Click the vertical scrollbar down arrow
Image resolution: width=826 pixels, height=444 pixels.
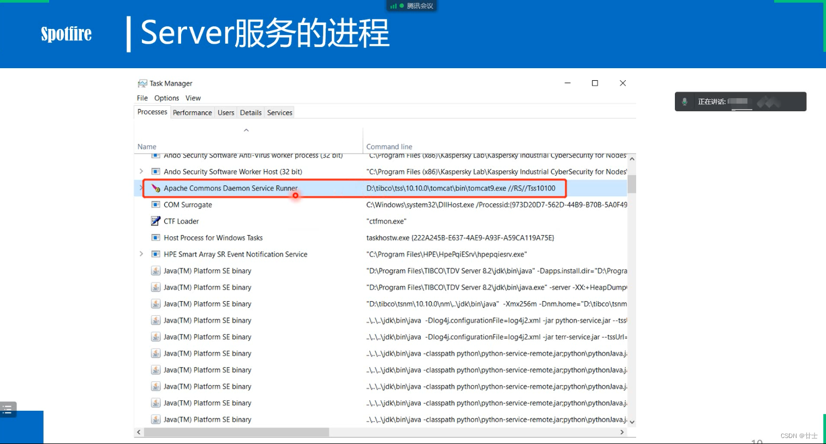point(632,422)
